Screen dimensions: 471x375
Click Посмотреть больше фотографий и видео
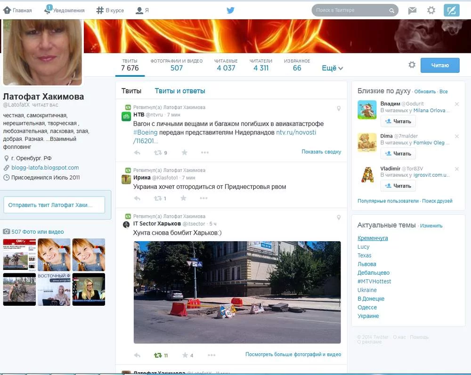tap(293, 354)
